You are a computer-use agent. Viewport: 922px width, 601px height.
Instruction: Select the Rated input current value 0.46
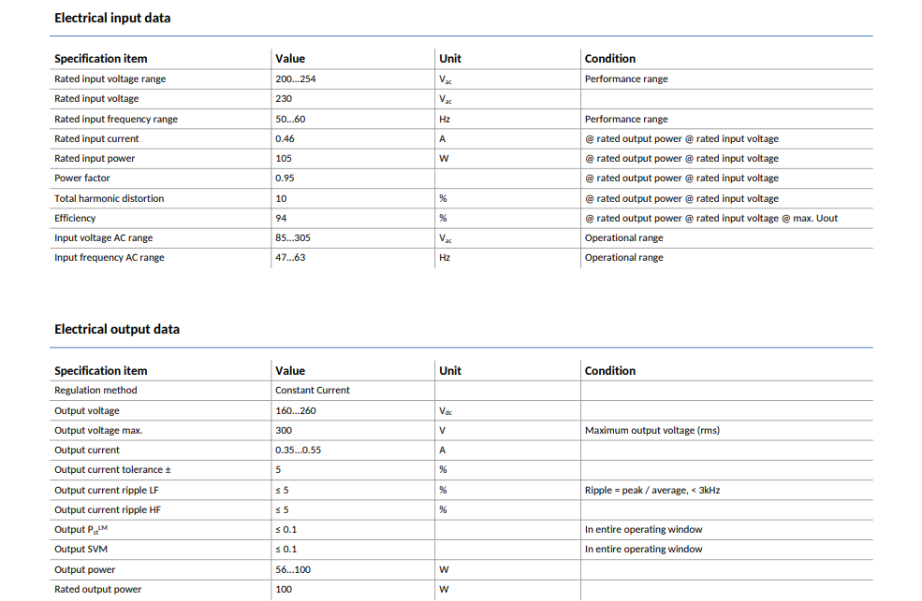285,138
